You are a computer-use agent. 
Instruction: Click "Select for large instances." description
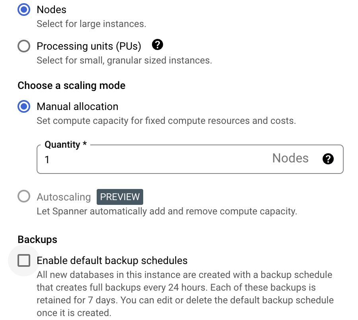click(91, 24)
